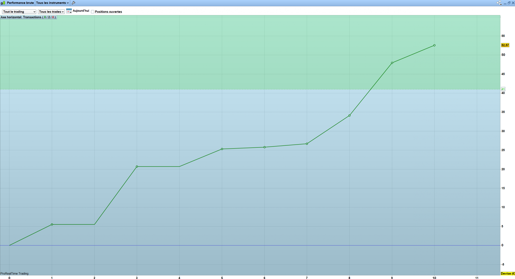This screenshot has height=279, width=515.
Task: Open the Tous les instruments dropdown
Action: click(52, 3)
